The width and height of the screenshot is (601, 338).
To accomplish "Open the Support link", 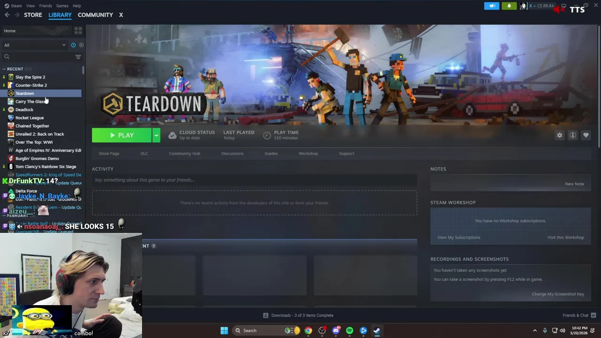I will pyautogui.click(x=347, y=154).
